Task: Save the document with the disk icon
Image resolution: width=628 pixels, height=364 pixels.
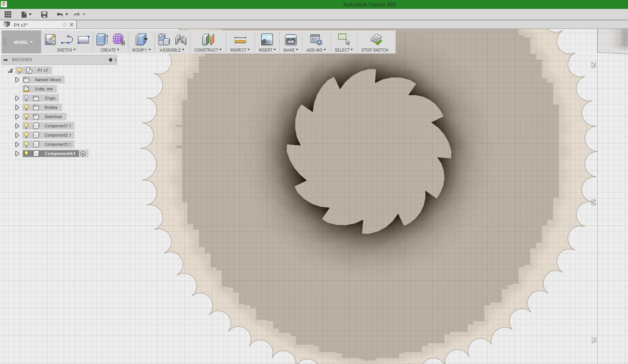Action: tap(44, 15)
